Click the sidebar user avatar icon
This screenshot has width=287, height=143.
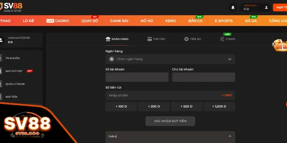[1, 40]
